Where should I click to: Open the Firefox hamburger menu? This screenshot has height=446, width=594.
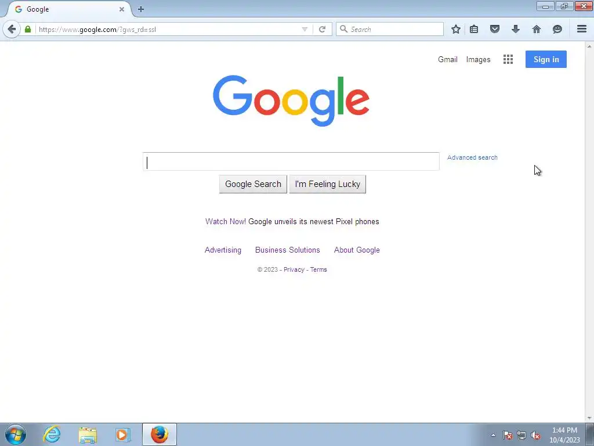pyautogui.click(x=582, y=29)
